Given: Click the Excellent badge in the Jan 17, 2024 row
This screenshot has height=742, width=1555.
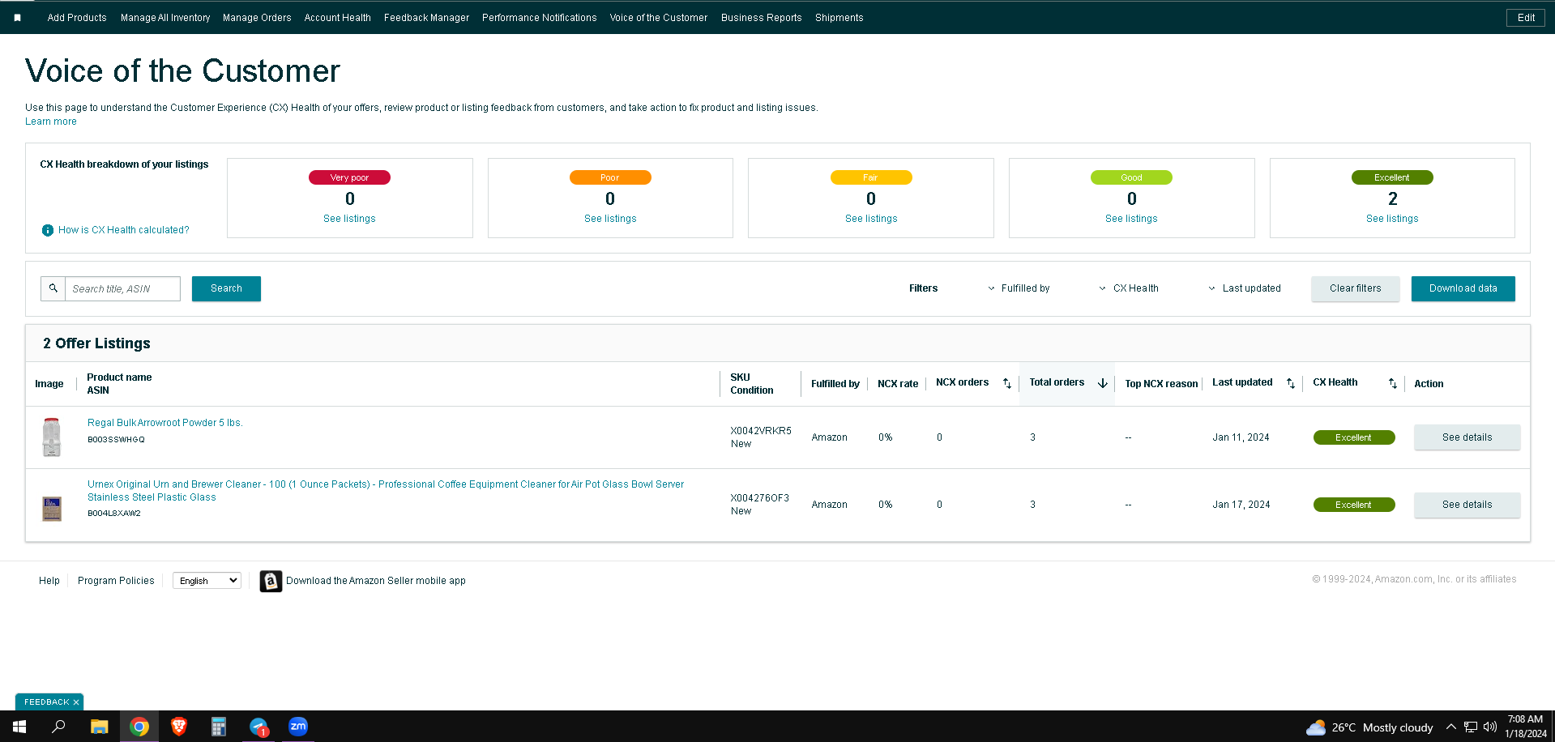Looking at the screenshot, I should [1354, 505].
